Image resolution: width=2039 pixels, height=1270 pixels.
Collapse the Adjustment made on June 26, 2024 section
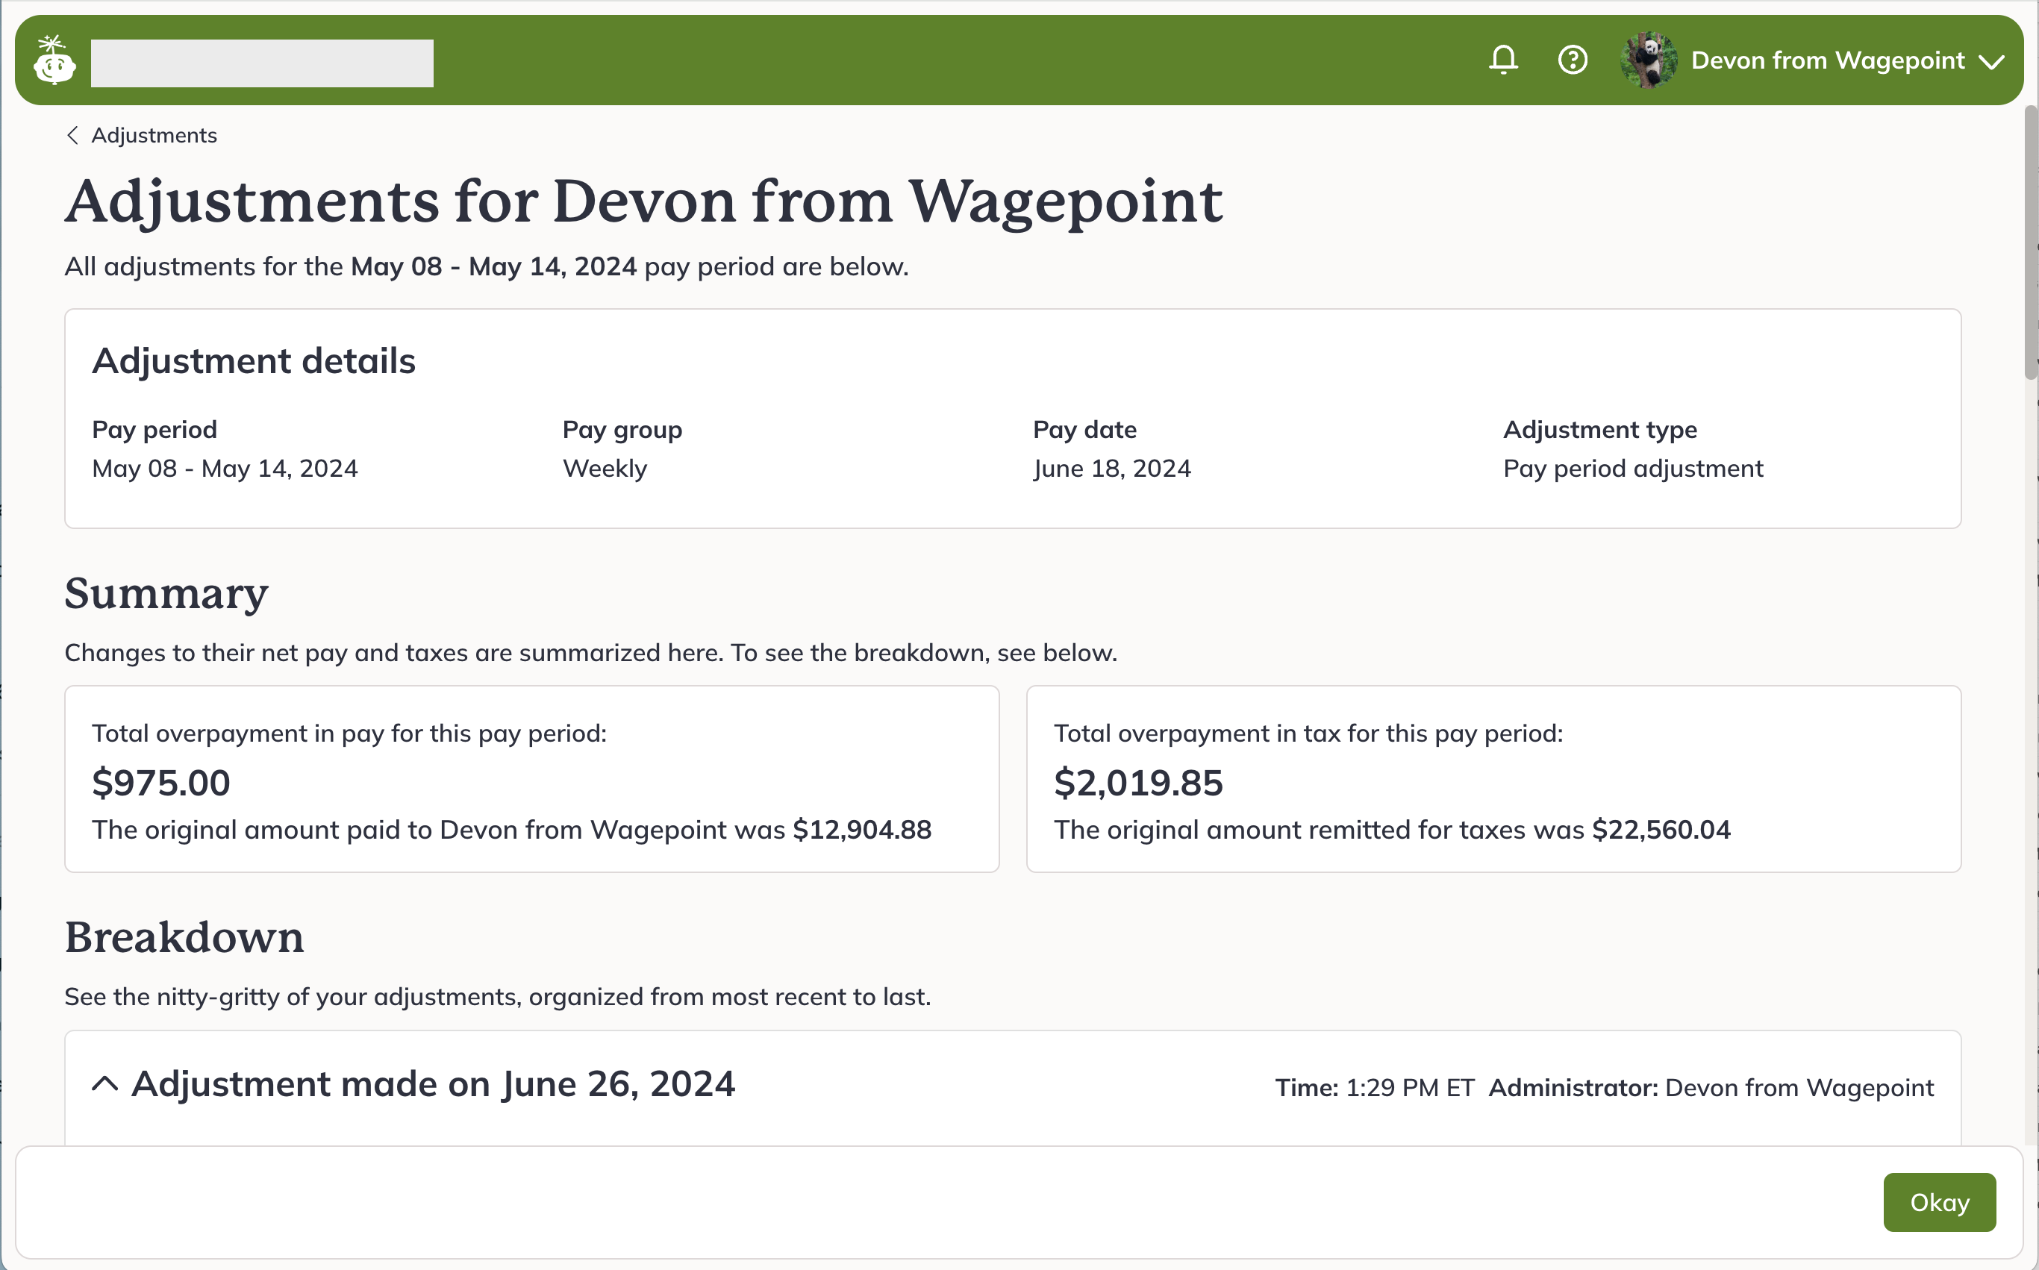pos(104,1083)
